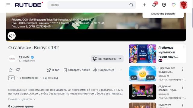Go to the RUTUBE home logo
The width and height of the screenshot is (193, 108).
(x=29, y=4)
